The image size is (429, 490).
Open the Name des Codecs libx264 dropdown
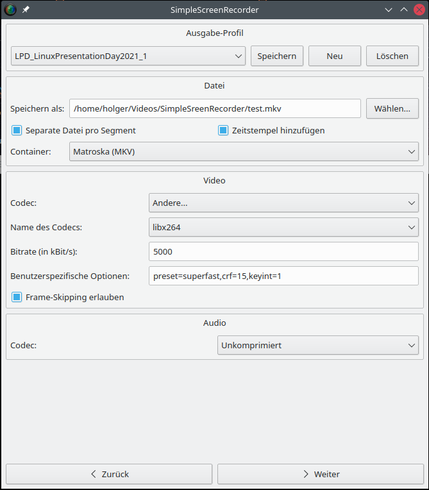point(283,226)
